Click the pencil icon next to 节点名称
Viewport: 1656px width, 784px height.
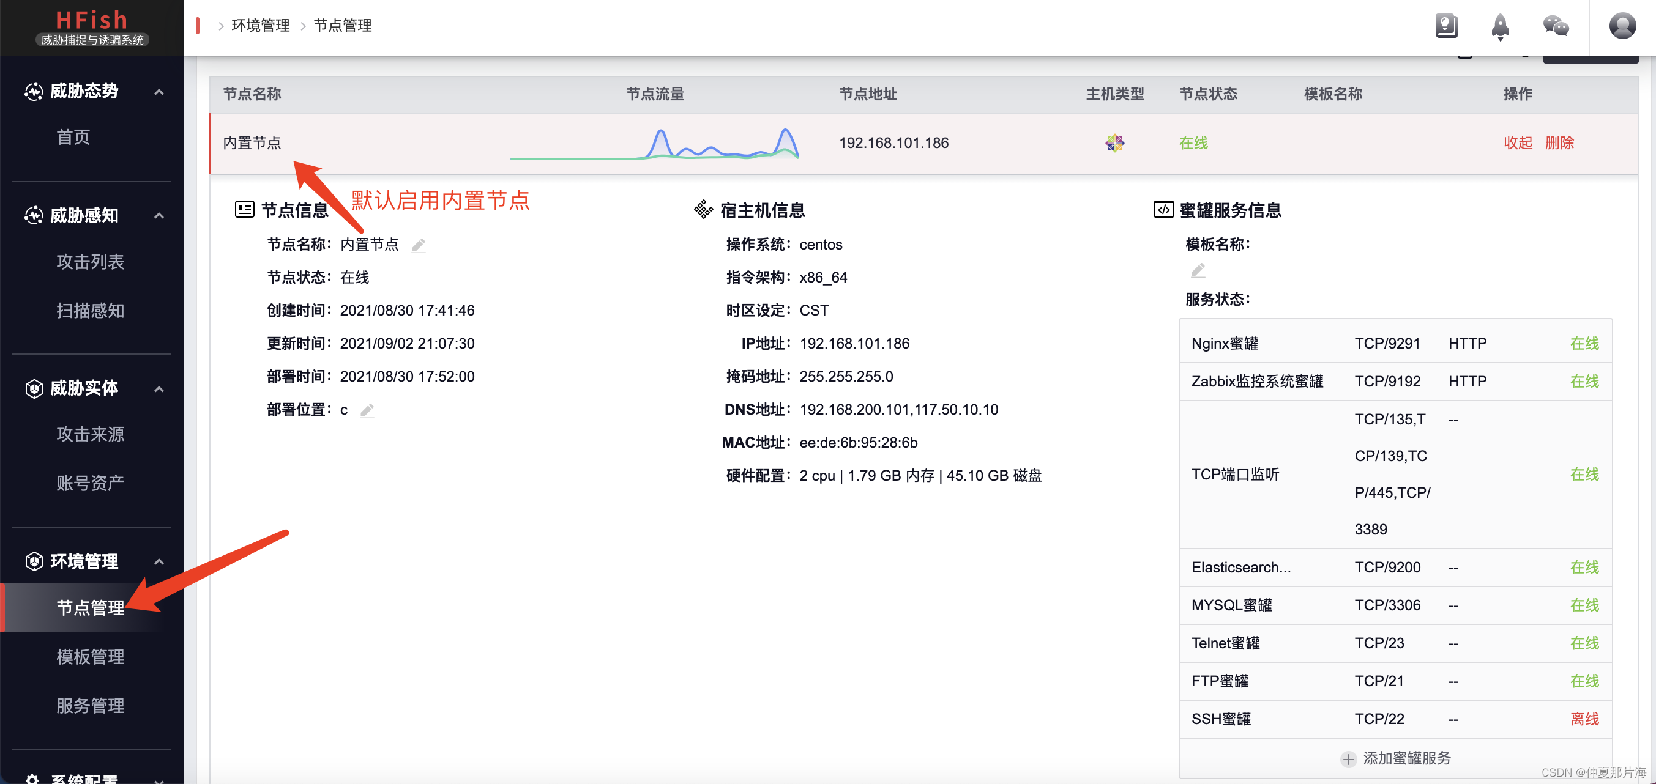[419, 245]
